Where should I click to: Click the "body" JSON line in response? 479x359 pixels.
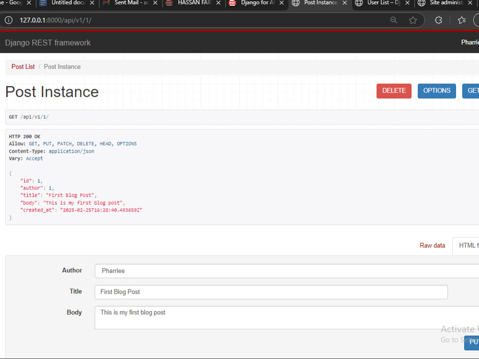pyautogui.click(x=72, y=202)
